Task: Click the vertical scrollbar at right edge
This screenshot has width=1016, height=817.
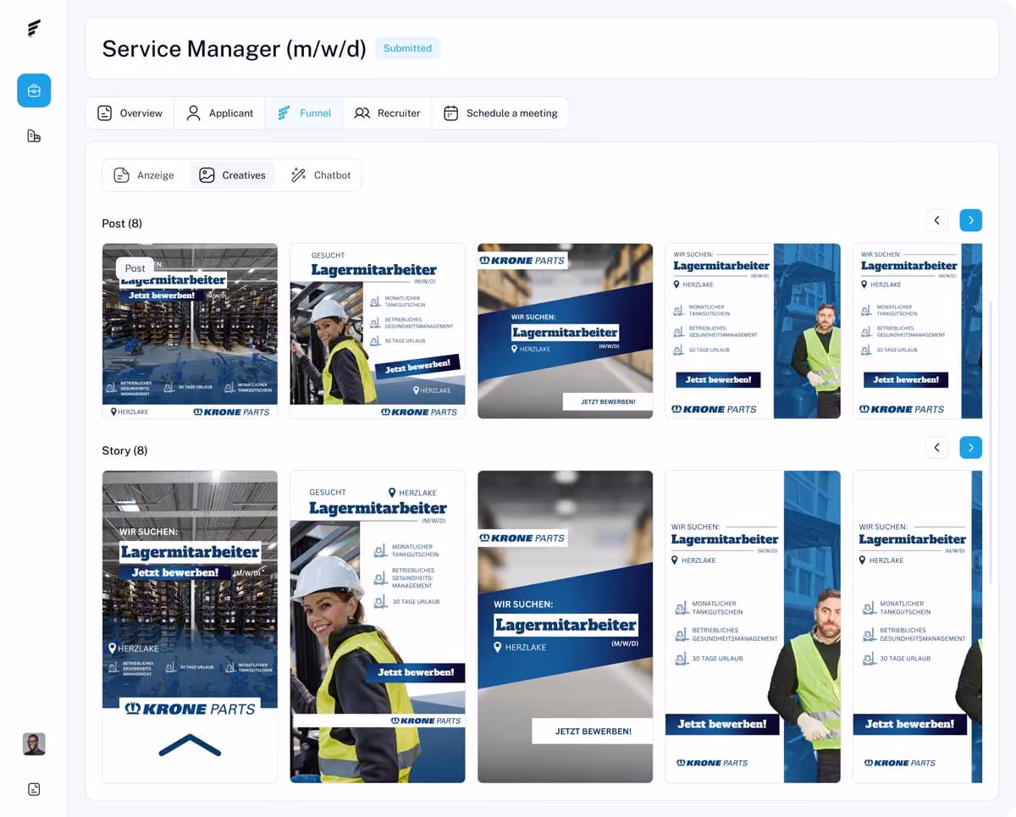Action: click(991, 440)
